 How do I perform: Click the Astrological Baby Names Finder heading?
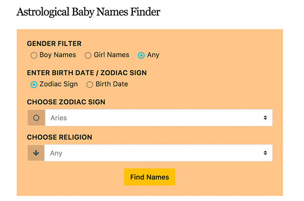pyautogui.click(x=88, y=12)
